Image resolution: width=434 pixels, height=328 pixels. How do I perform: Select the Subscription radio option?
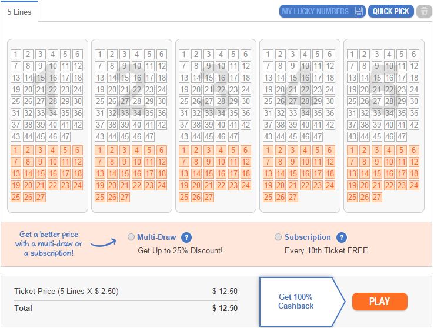278,237
